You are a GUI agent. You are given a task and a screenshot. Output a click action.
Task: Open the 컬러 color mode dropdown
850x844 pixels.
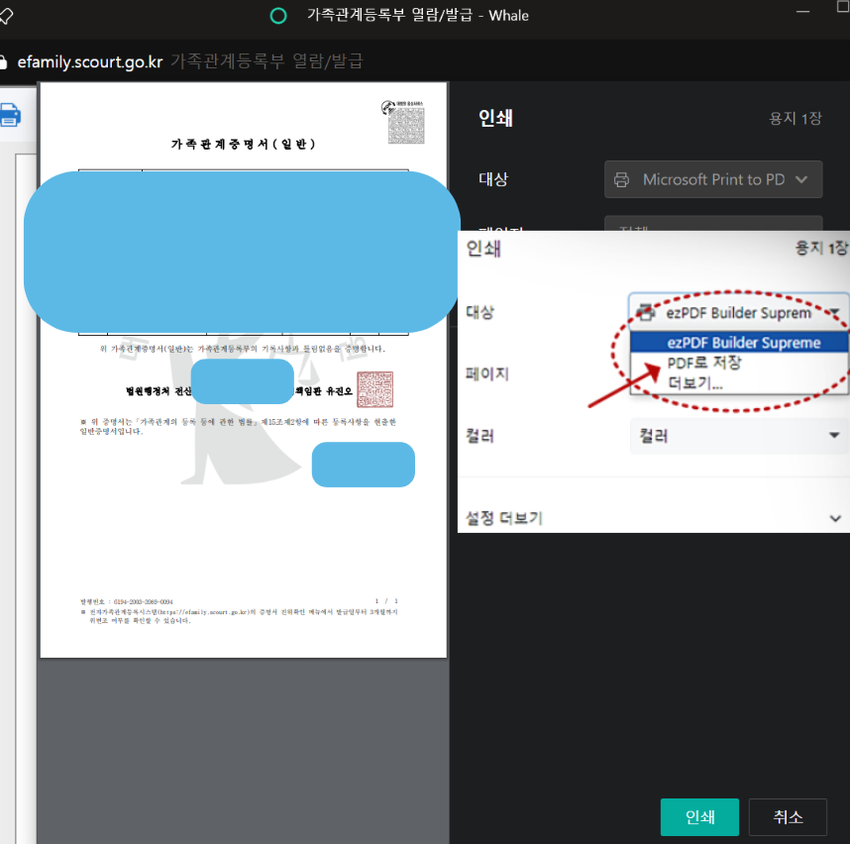(x=738, y=436)
